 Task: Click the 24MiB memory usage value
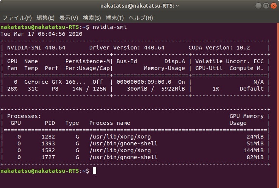255,137
